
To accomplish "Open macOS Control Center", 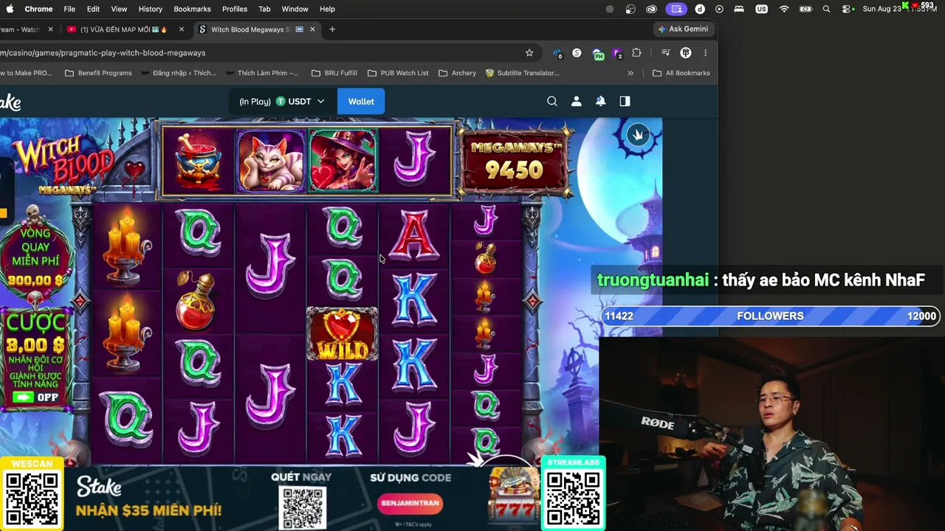I will click(x=847, y=9).
